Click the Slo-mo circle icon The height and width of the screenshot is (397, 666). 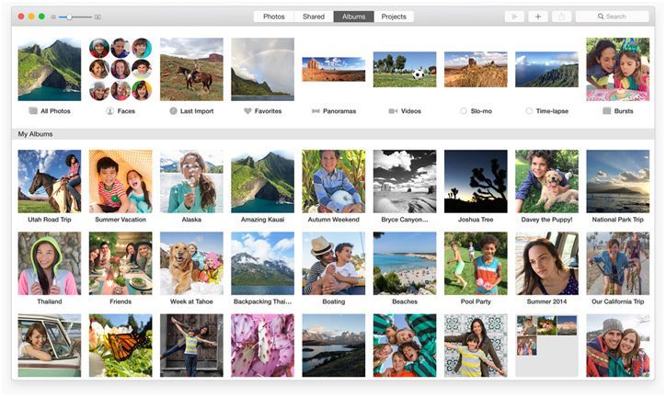[464, 111]
